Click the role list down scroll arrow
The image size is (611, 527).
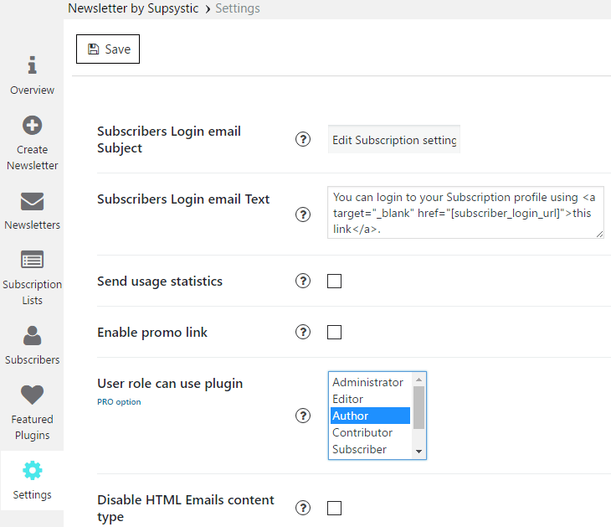coord(418,452)
